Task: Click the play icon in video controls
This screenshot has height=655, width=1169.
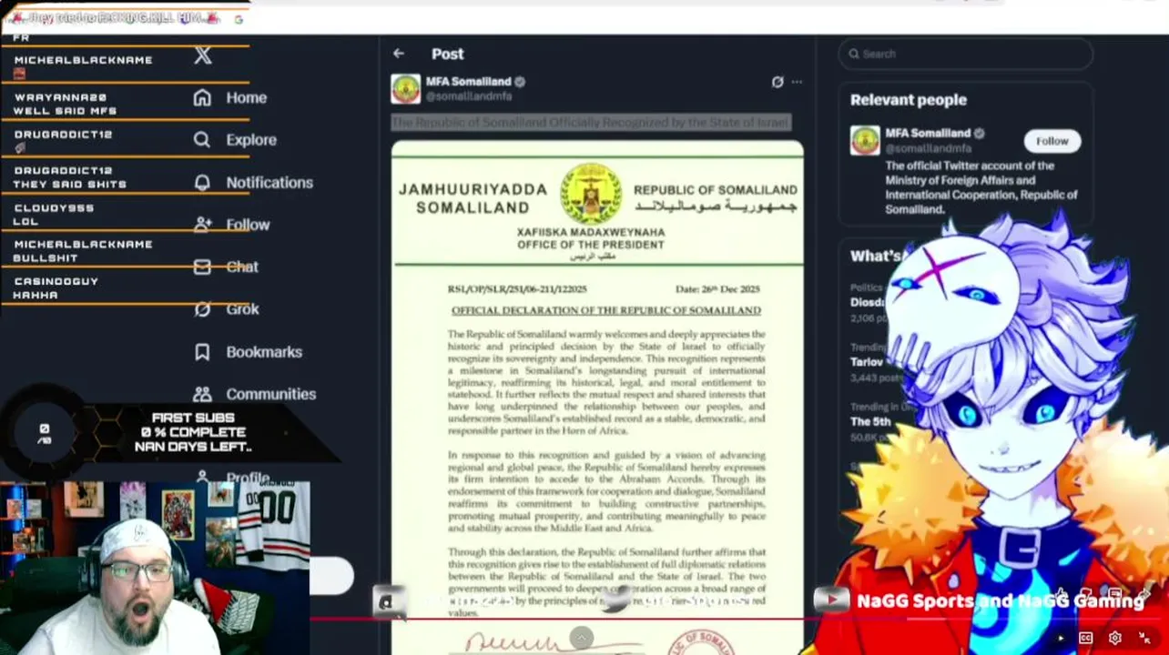Action: (1059, 638)
